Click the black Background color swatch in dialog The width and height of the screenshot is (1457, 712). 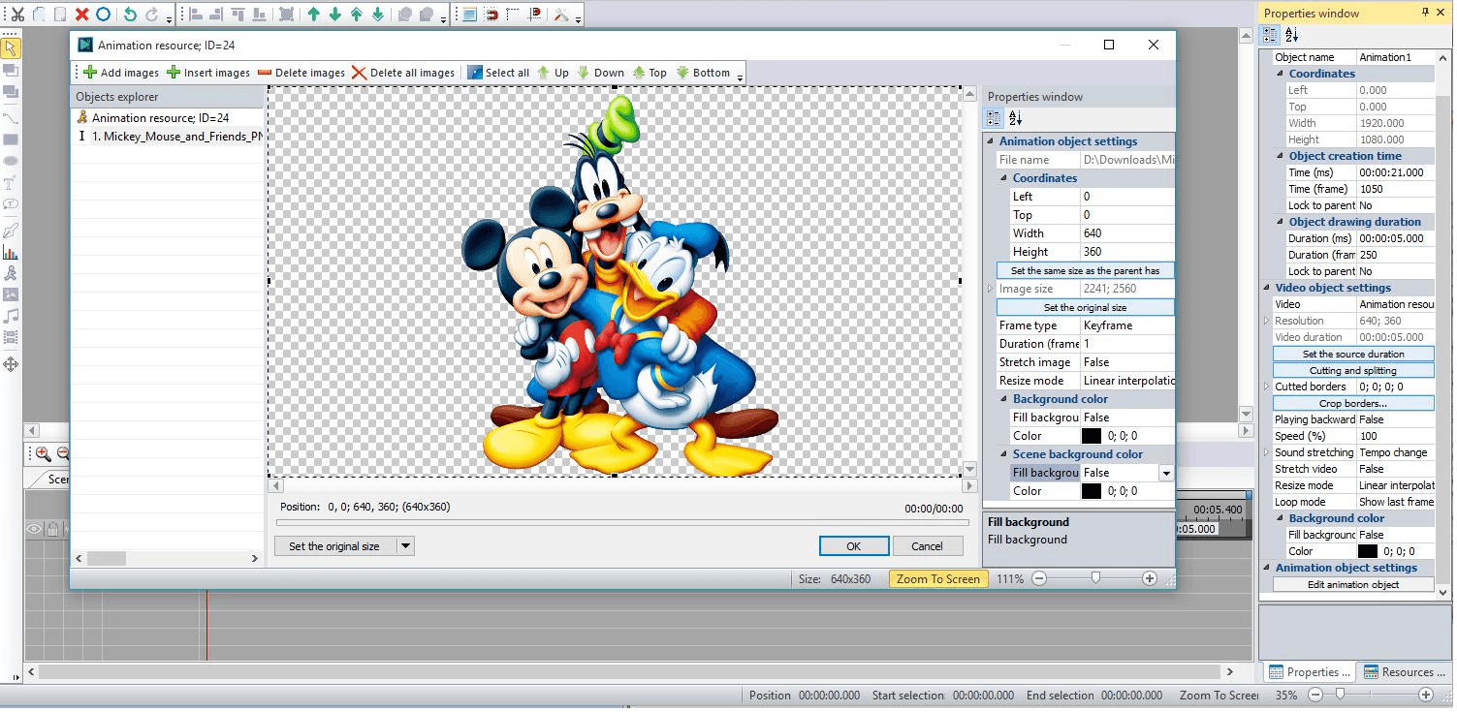[x=1092, y=436]
